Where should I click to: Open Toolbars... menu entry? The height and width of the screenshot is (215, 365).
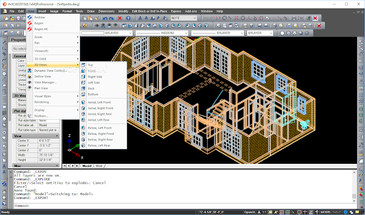click(x=41, y=116)
